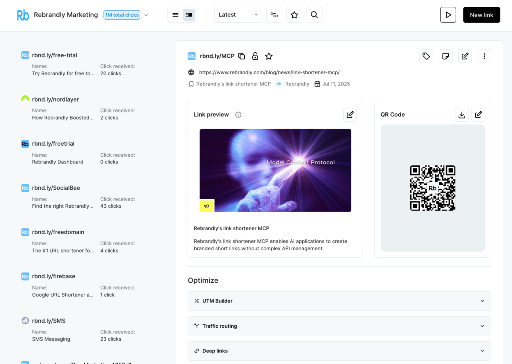Open the three-dot more options menu
Viewport: 512px width, 364px height.
[x=484, y=56]
